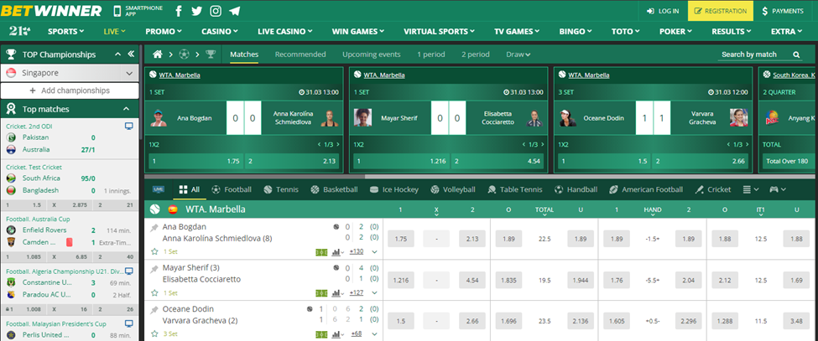Go to home icon in breadcrumb

pos(158,54)
